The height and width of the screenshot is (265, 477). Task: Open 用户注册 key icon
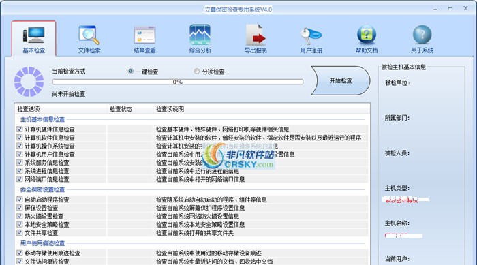(311, 35)
